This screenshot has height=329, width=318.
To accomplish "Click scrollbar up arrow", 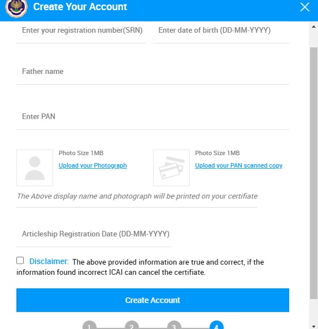I will click(x=313, y=27).
